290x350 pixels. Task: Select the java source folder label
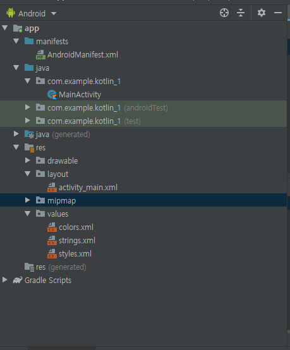[42, 68]
